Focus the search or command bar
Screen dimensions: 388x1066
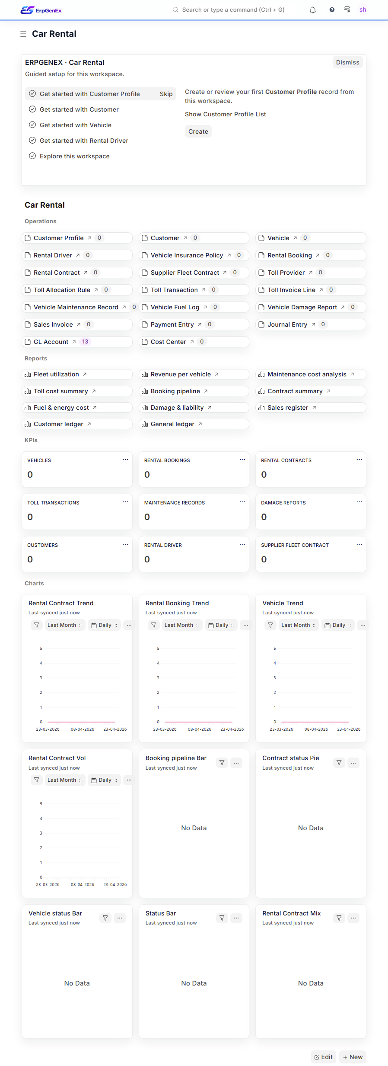[x=233, y=10]
